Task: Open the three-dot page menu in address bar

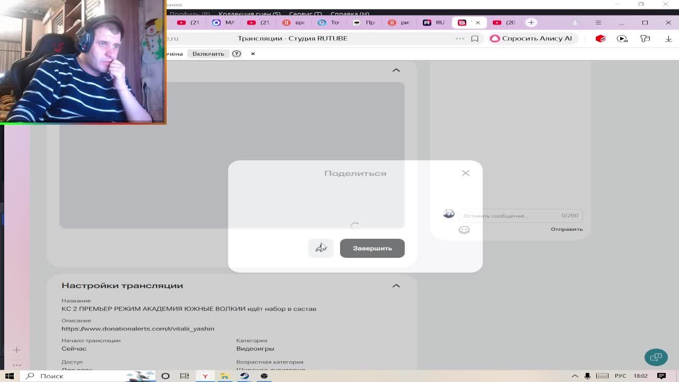Action: [460, 38]
